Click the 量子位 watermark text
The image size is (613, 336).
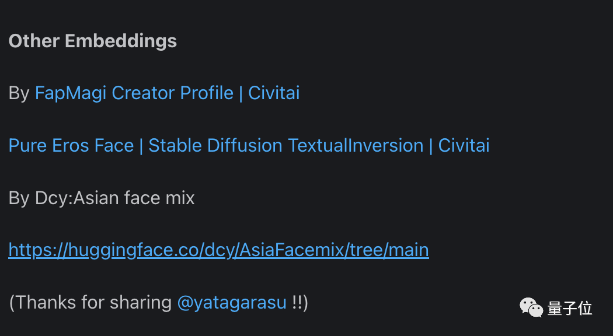[x=570, y=308]
